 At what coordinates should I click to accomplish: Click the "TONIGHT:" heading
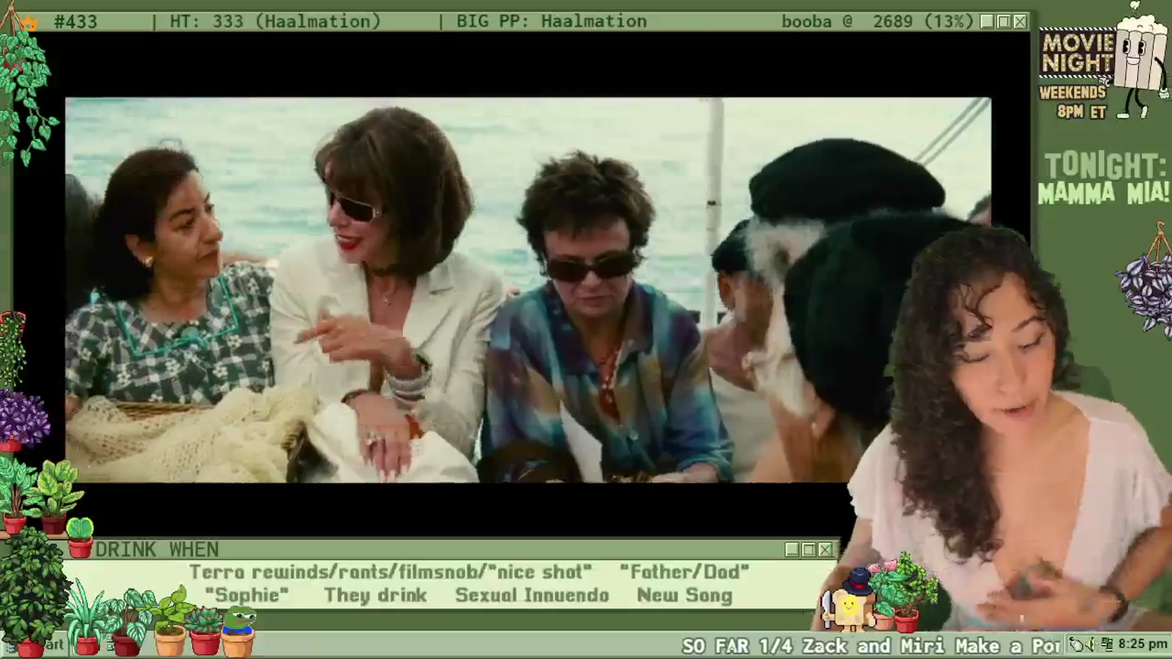(x=1105, y=165)
